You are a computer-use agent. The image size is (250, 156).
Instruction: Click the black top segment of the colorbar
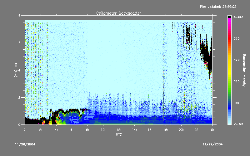(x=229, y=17)
